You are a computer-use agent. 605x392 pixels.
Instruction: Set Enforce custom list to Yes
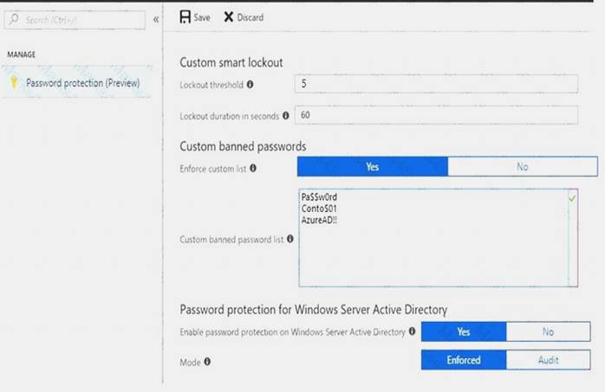(373, 167)
